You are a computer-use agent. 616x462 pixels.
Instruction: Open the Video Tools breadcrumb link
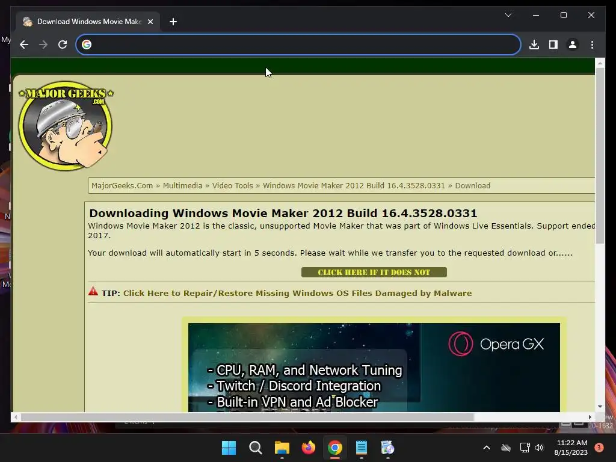click(x=233, y=186)
